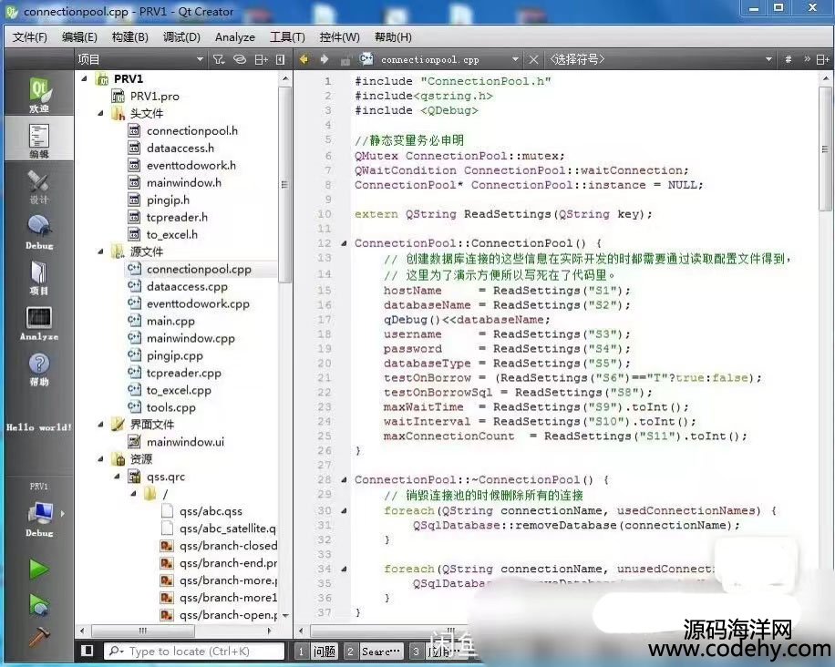Click the locator input field

point(194,651)
